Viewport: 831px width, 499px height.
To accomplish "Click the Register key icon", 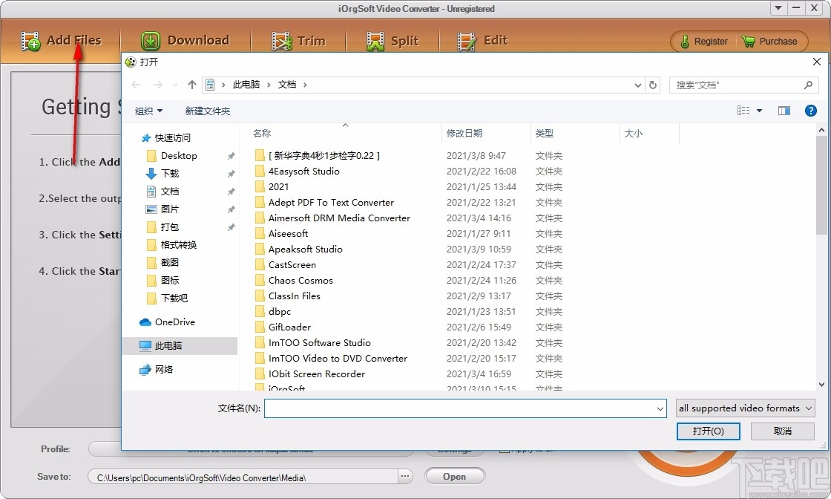I will point(683,42).
